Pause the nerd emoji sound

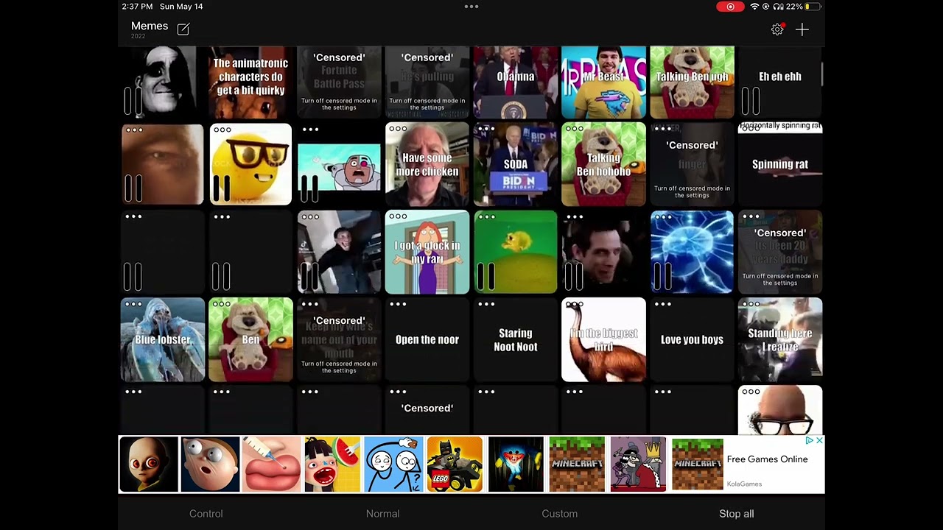[221, 188]
